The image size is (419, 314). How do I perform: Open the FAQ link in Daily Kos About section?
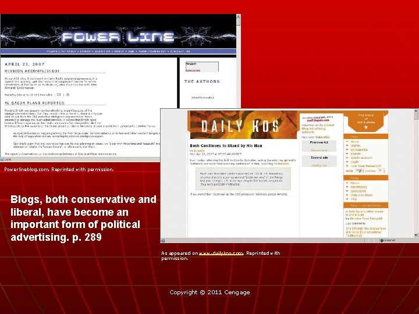354,199
